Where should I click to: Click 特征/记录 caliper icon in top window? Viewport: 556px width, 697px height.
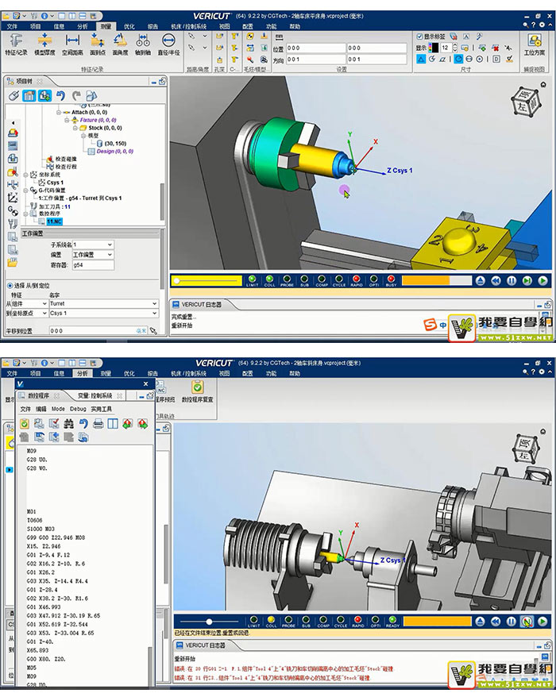(16, 44)
